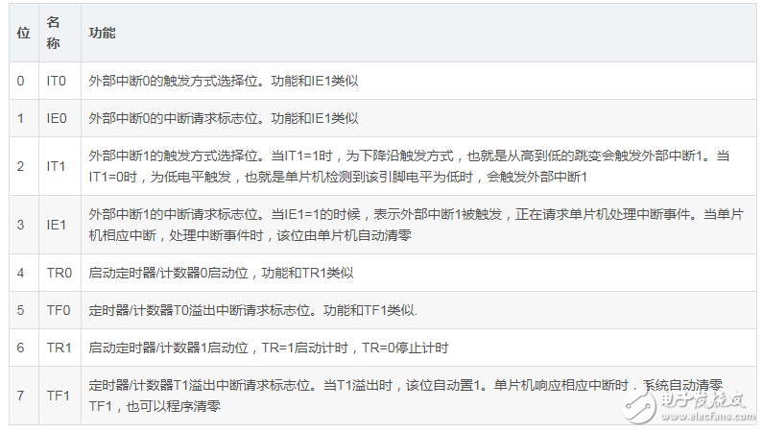Viewport: 763px width, 432px height.
Task: Select the IT0 name cell
Action: [x=57, y=80]
